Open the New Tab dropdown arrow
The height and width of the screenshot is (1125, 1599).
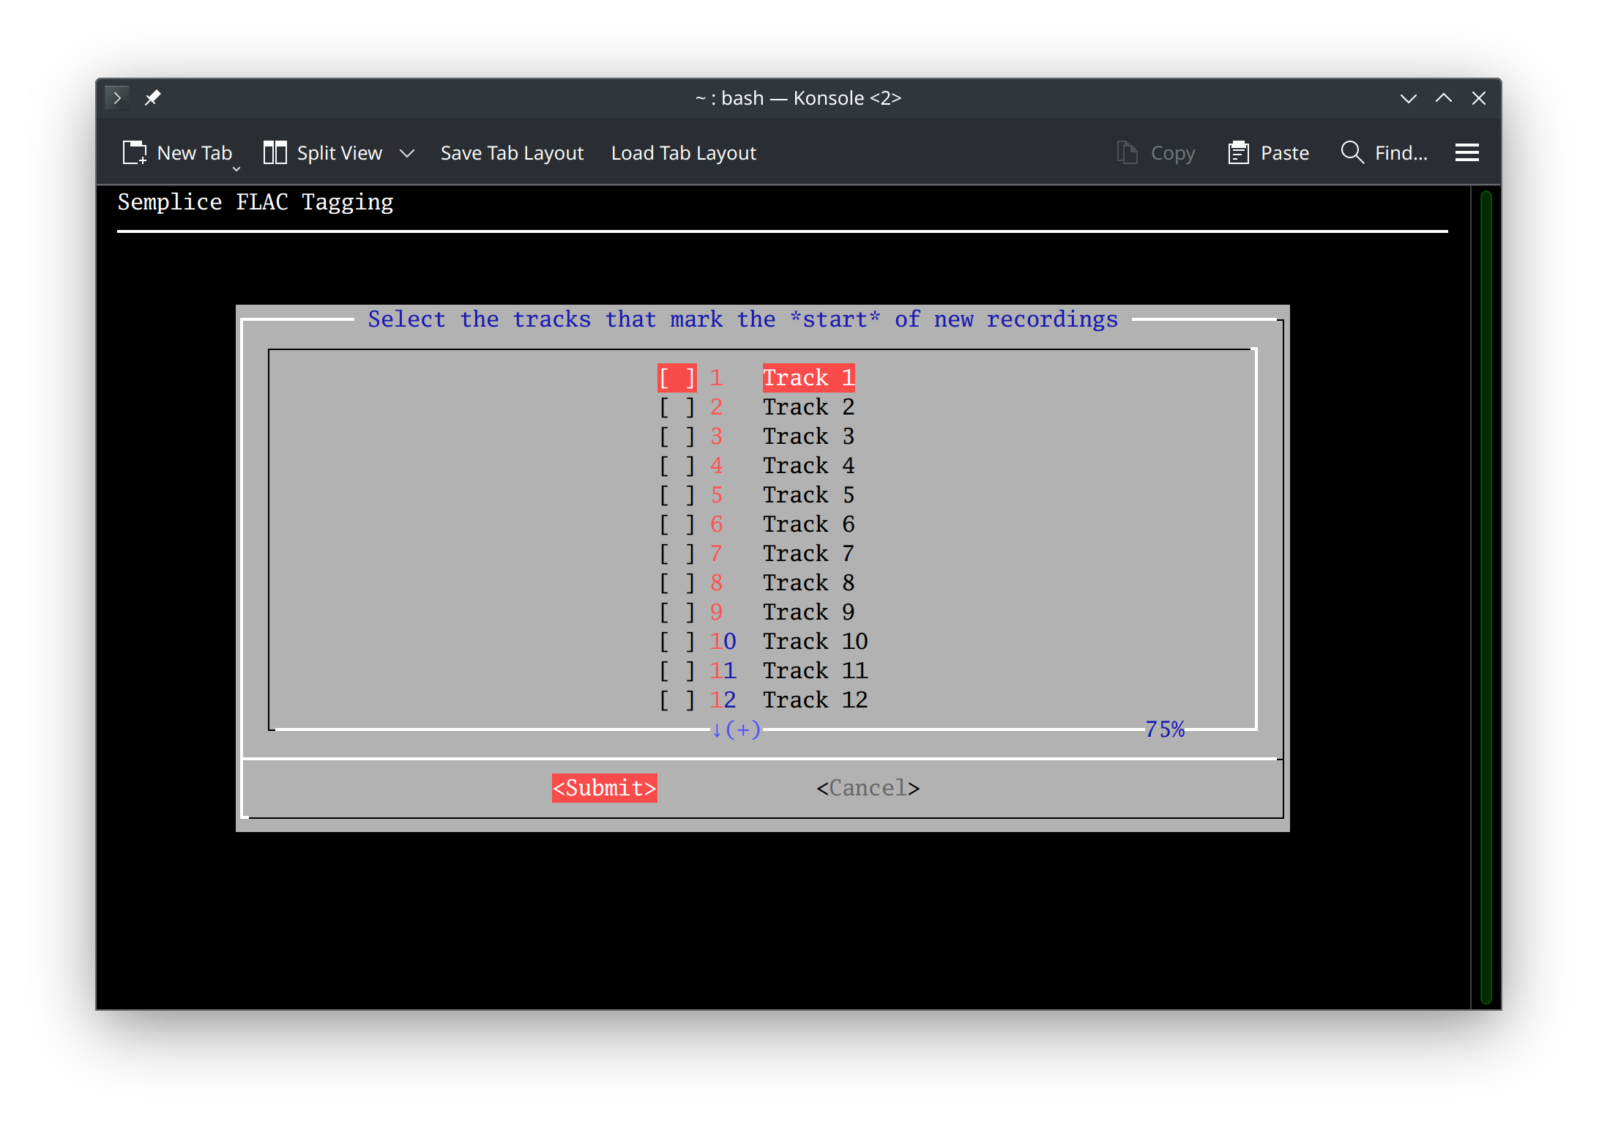pos(235,168)
